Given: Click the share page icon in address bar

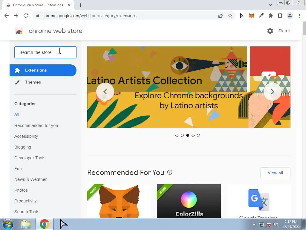Looking at the screenshot, I should pyautogui.click(x=221, y=16).
